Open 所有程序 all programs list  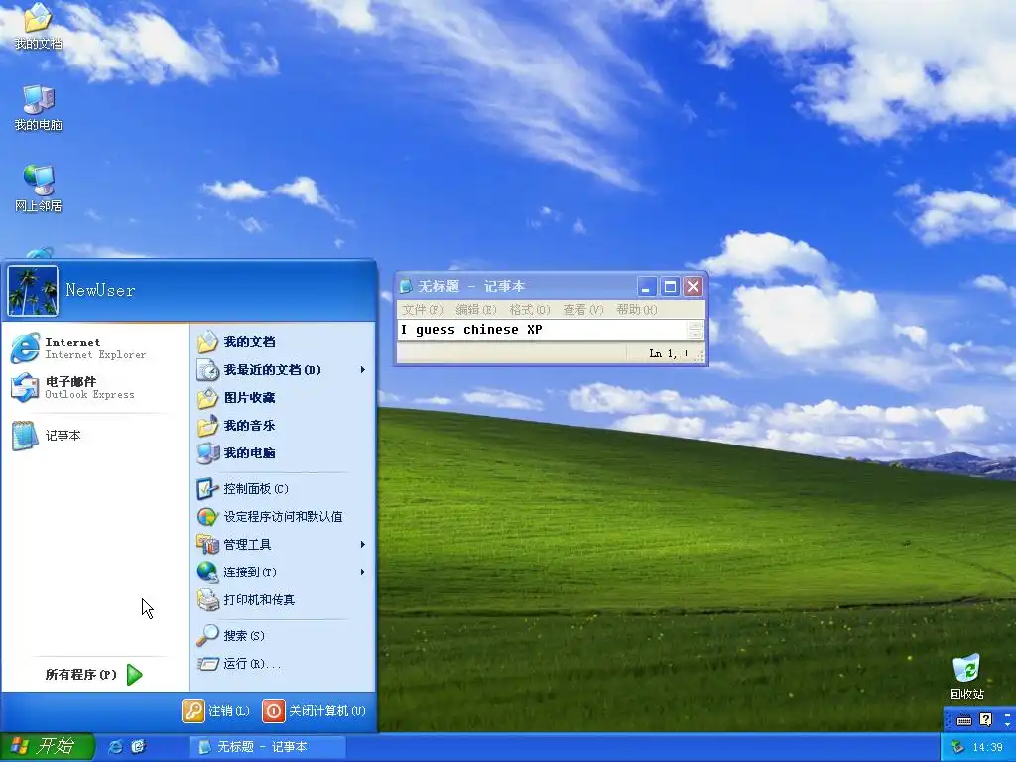click(x=94, y=675)
